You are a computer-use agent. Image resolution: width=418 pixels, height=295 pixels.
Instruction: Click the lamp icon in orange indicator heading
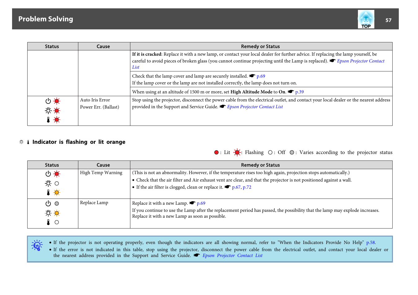[21, 142]
